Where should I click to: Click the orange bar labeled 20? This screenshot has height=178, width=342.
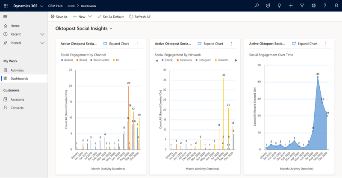pos(129,118)
